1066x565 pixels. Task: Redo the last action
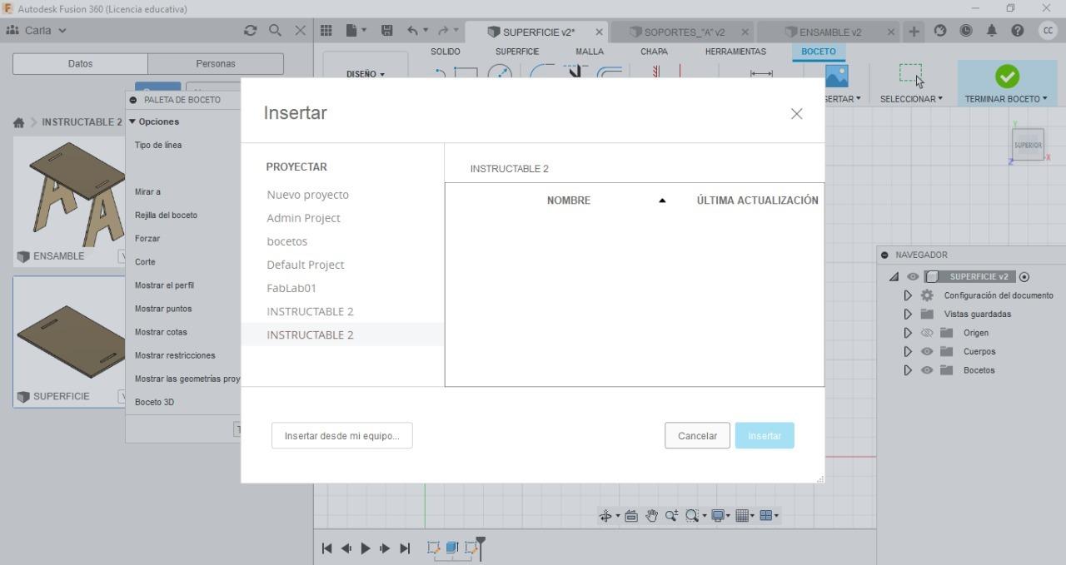[443, 31]
